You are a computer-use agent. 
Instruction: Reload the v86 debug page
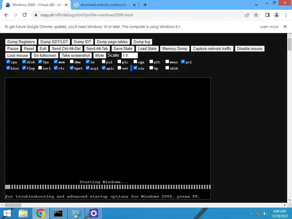(x=25, y=15)
